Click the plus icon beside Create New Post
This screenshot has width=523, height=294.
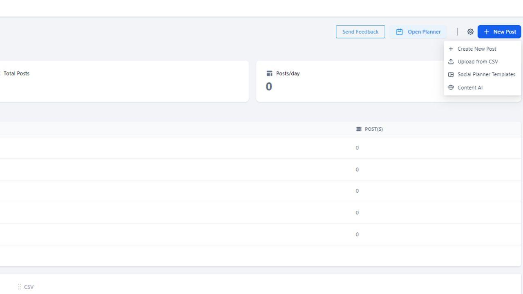point(451,49)
